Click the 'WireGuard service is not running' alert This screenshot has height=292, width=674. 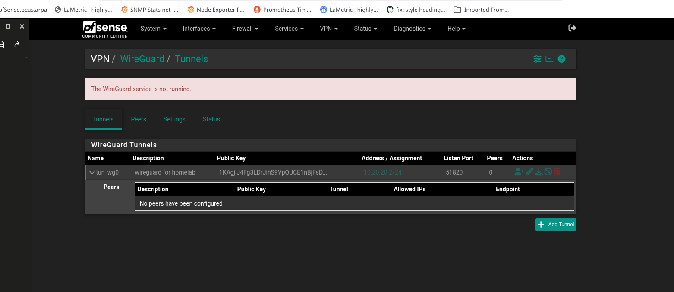331,89
